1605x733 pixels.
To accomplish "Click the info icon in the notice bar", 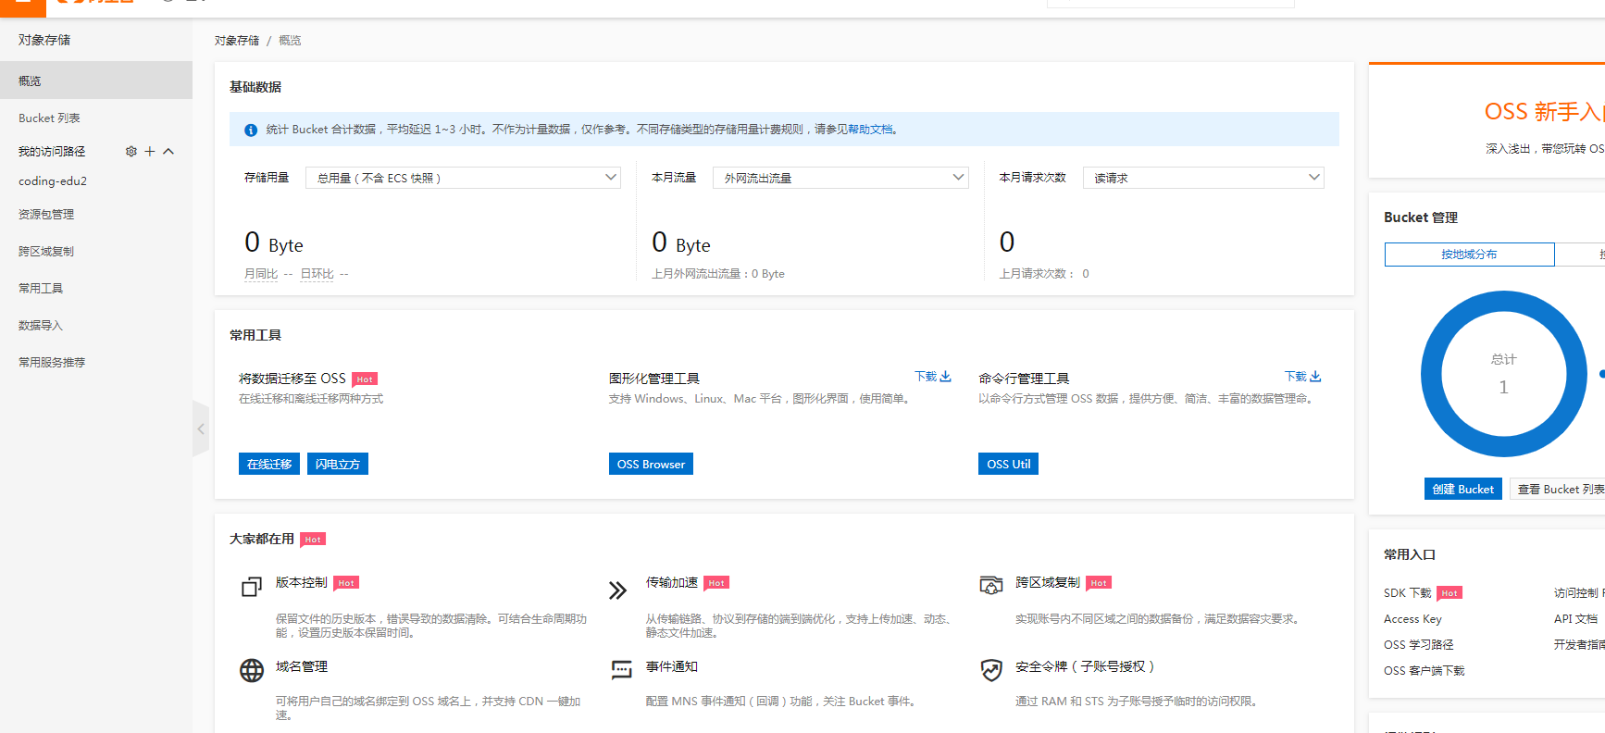I will [251, 130].
